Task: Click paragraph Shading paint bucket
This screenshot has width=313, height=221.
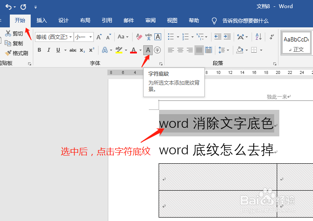Action: click(240, 50)
